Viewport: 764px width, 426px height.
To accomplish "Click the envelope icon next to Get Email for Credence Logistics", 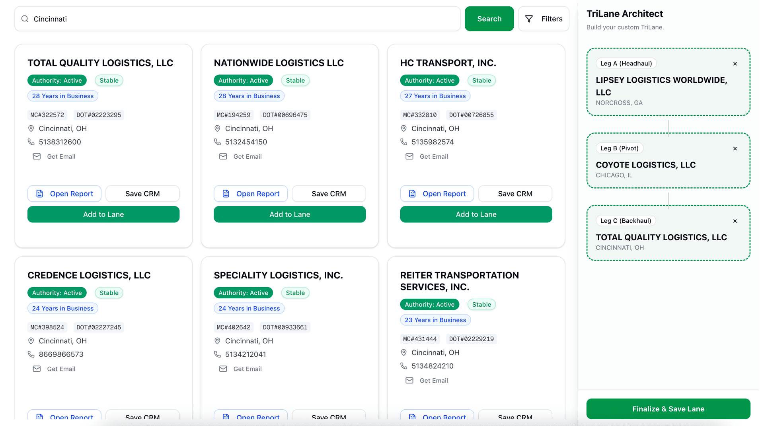I will click(x=37, y=369).
